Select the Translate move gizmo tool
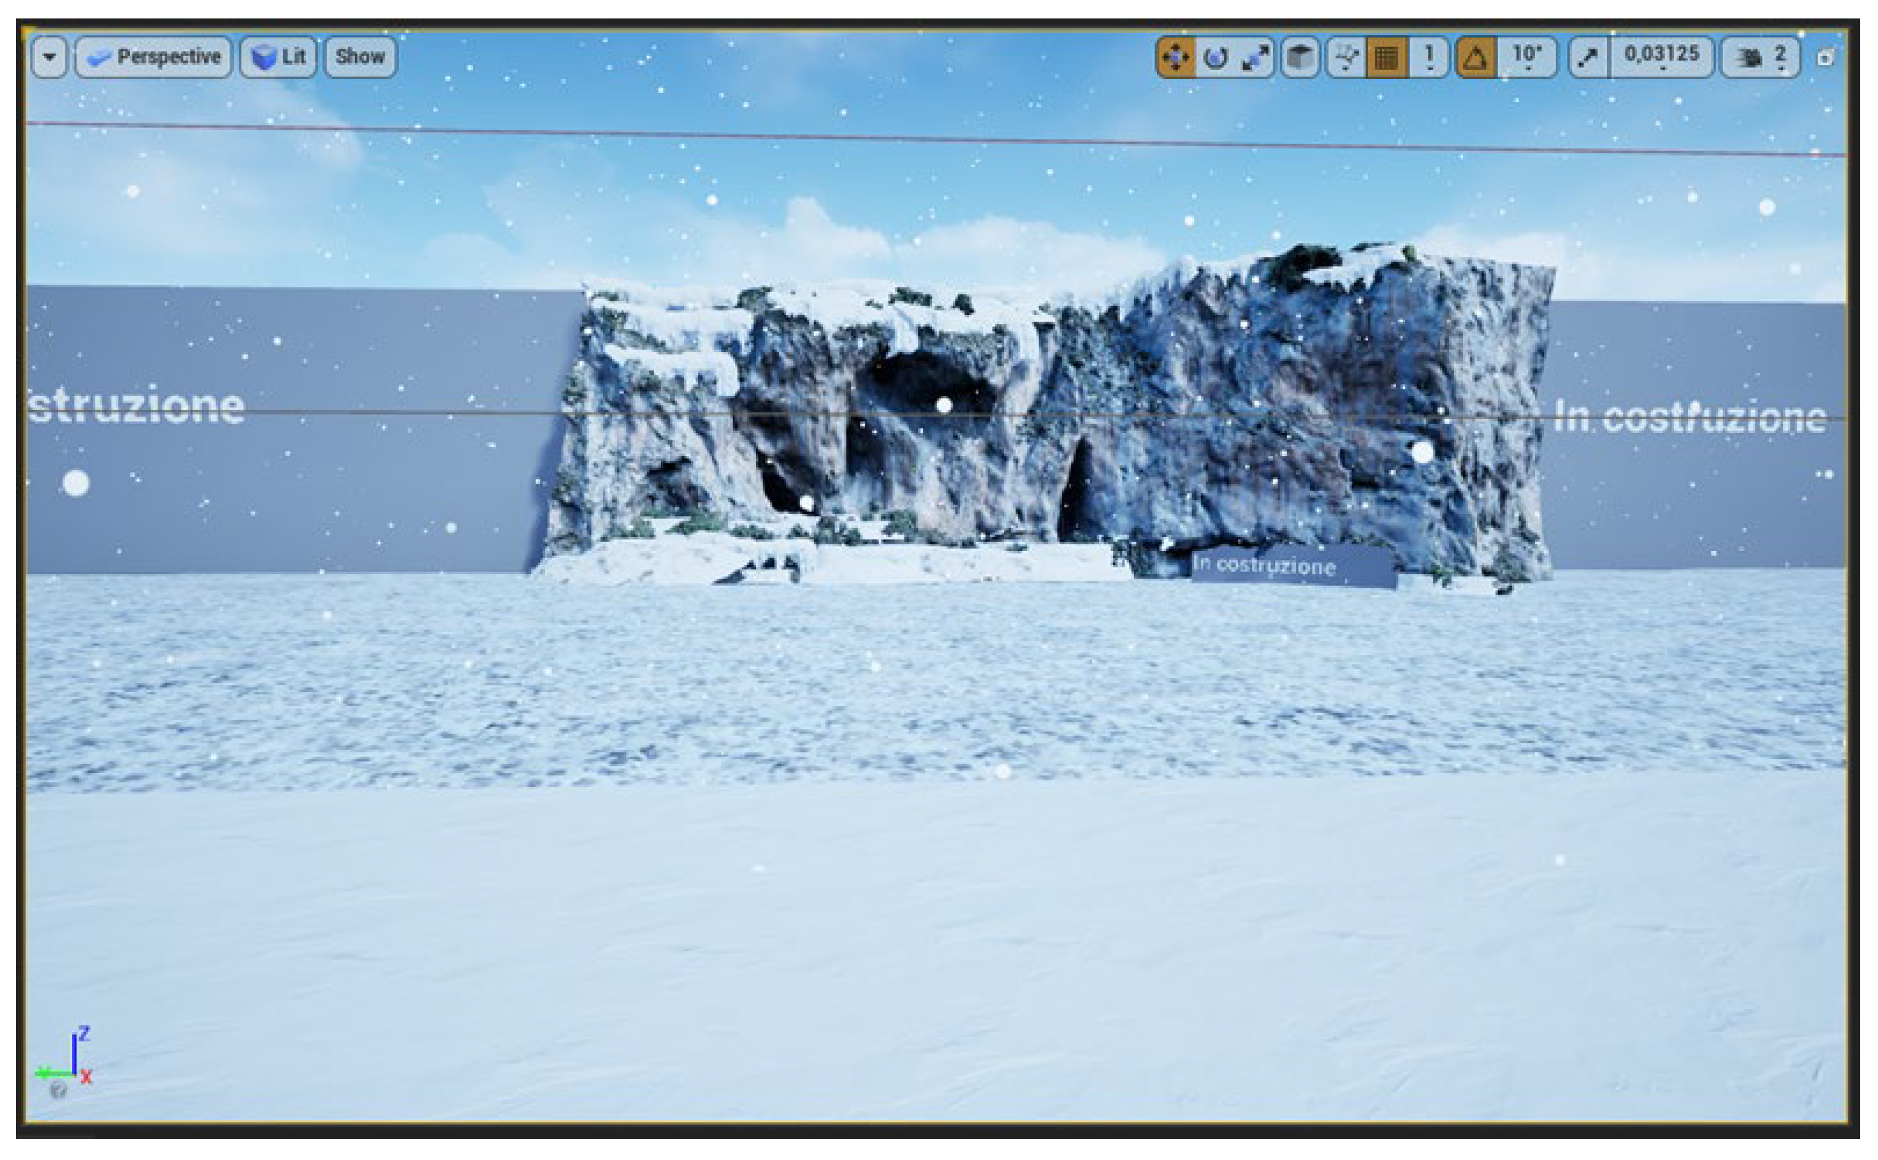This screenshot has height=1160, width=1878. click(1175, 57)
